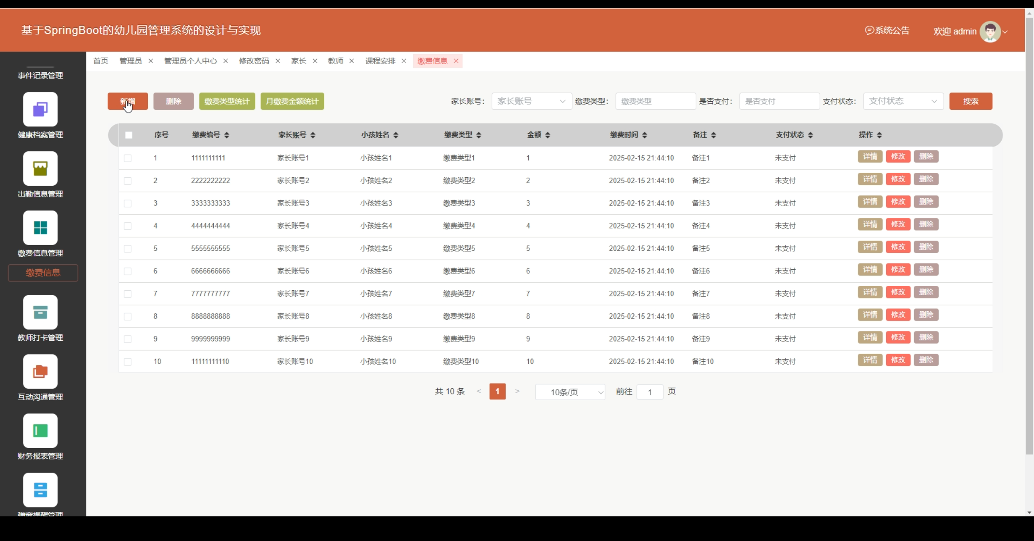Open the 支付状态 filter dropdown
Viewport: 1034px width, 541px height.
pyautogui.click(x=903, y=101)
